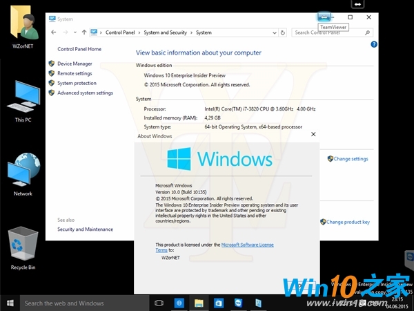Click the Back navigation arrow
Viewport: 414px width, 311px height.
pos(55,32)
